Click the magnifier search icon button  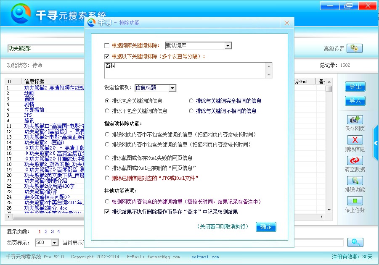(355, 242)
